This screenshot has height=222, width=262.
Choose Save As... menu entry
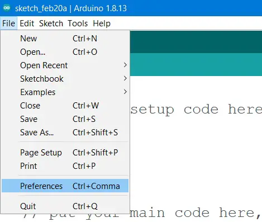pos(65,133)
